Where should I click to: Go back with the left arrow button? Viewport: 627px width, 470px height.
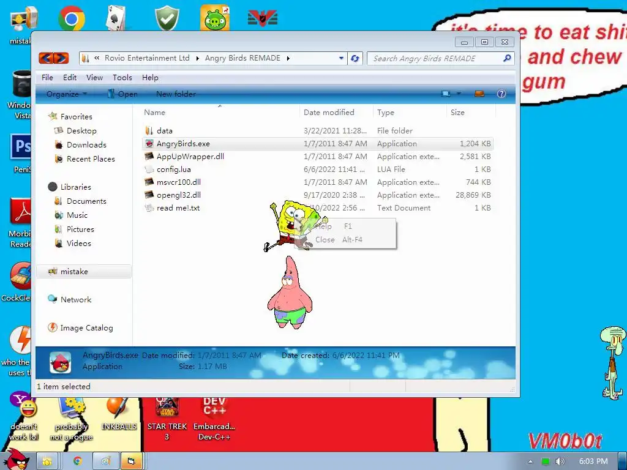(x=47, y=58)
